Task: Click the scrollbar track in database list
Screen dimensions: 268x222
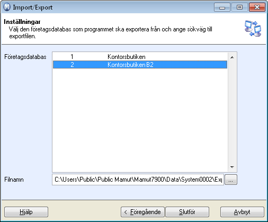Action: 232,112
